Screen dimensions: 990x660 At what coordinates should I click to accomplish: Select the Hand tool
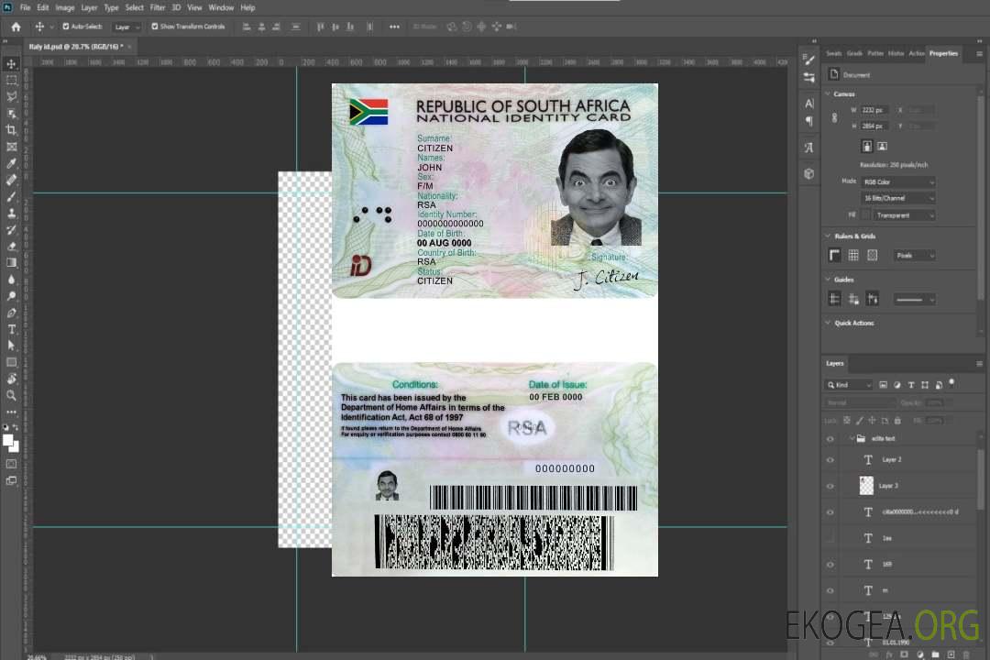click(x=11, y=379)
